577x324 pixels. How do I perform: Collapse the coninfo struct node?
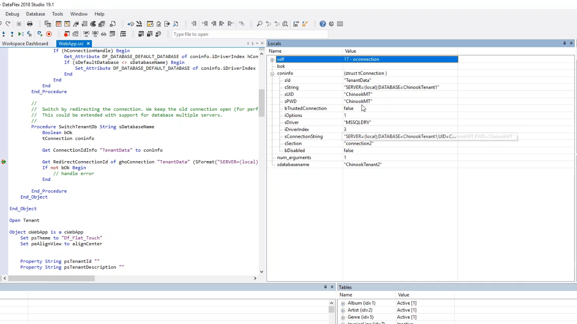coord(272,73)
